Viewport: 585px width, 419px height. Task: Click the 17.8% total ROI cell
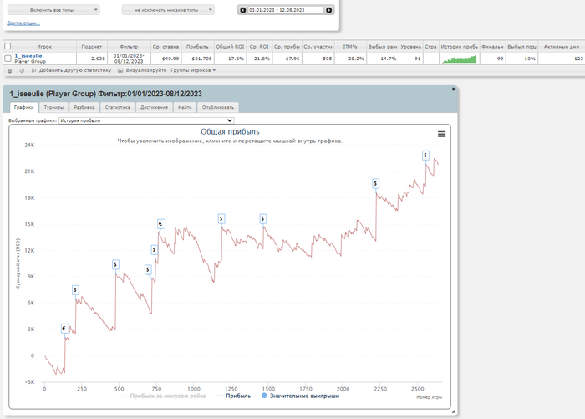tap(230, 59)
